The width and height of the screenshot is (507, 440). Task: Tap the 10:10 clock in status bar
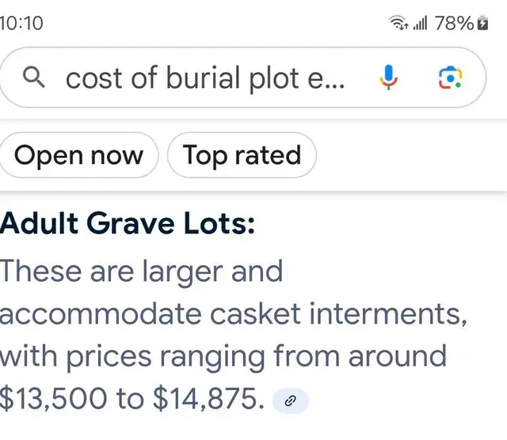21,23
